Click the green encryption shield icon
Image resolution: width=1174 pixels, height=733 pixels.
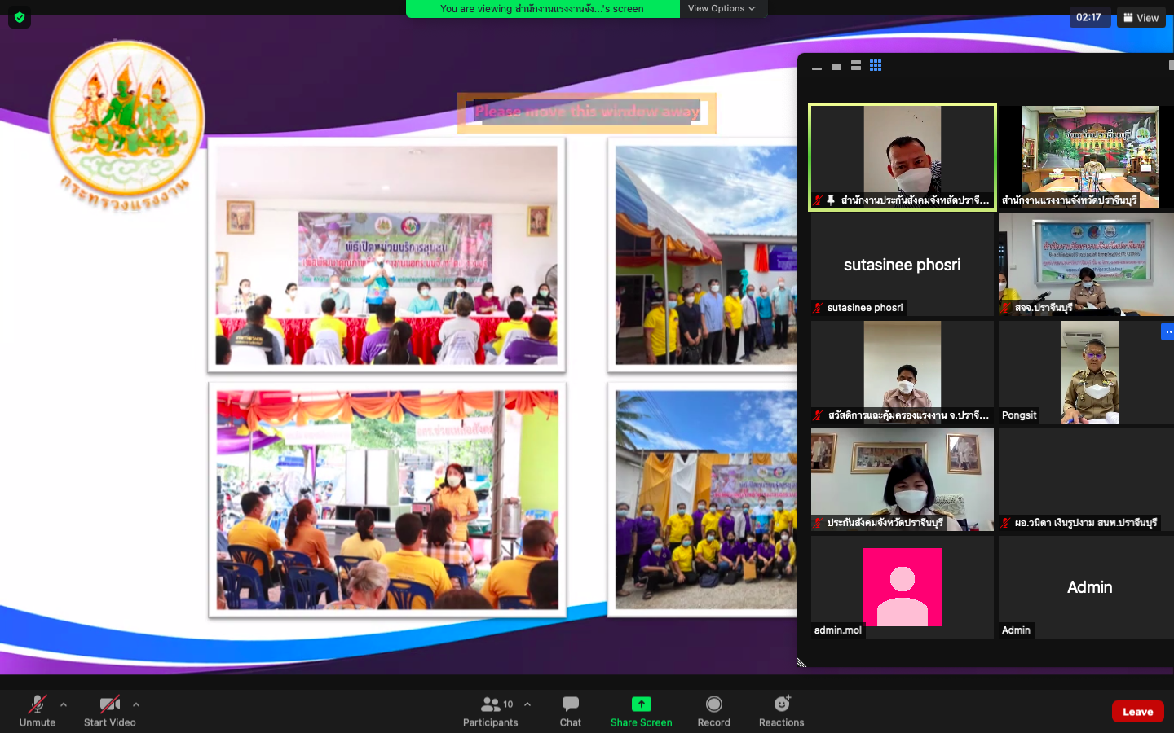20,17
